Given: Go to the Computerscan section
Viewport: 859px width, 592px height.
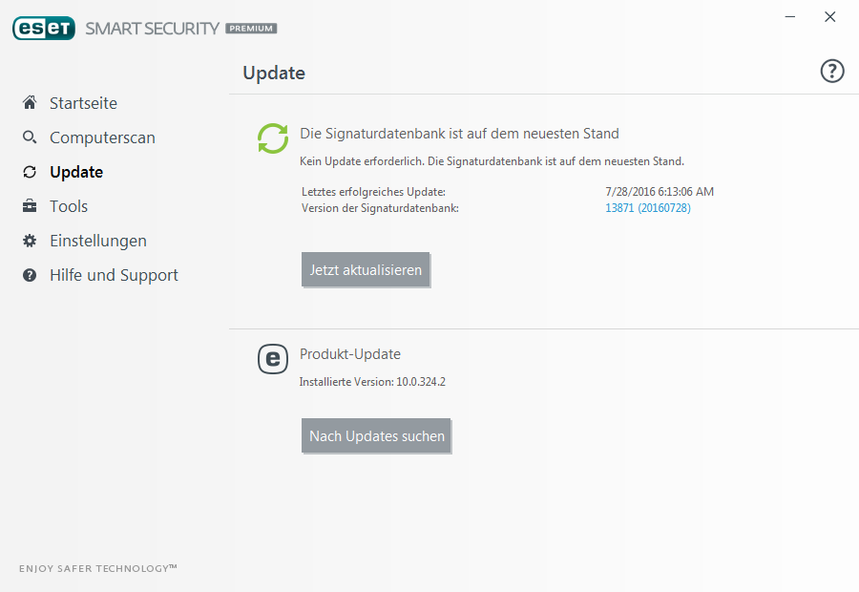Looking at the screenshot, I should pos(102,137).
